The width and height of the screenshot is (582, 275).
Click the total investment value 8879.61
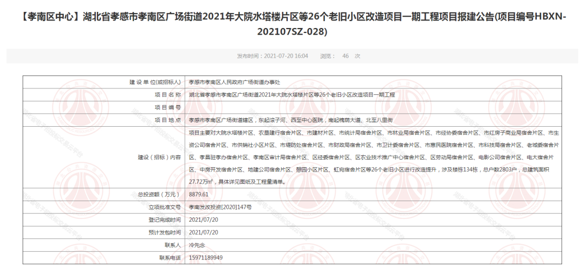point(198,194)
